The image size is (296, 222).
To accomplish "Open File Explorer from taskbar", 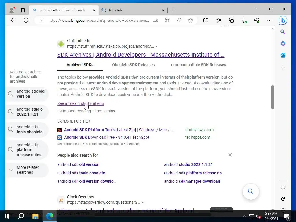I will point(35,216).
